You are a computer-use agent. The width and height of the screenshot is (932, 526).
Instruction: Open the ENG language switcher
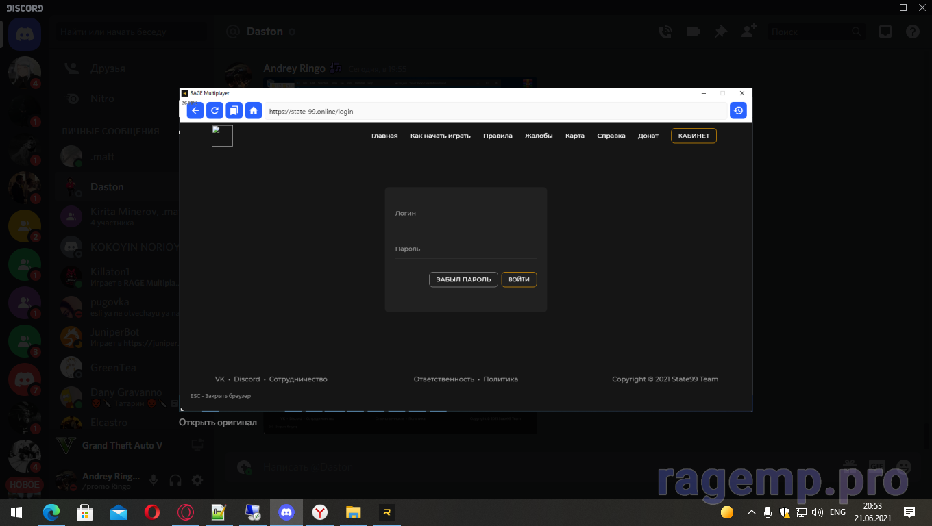click(x=837, y=512)
